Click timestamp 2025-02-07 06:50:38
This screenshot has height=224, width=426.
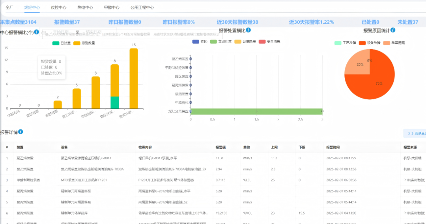tap(341, 180)
